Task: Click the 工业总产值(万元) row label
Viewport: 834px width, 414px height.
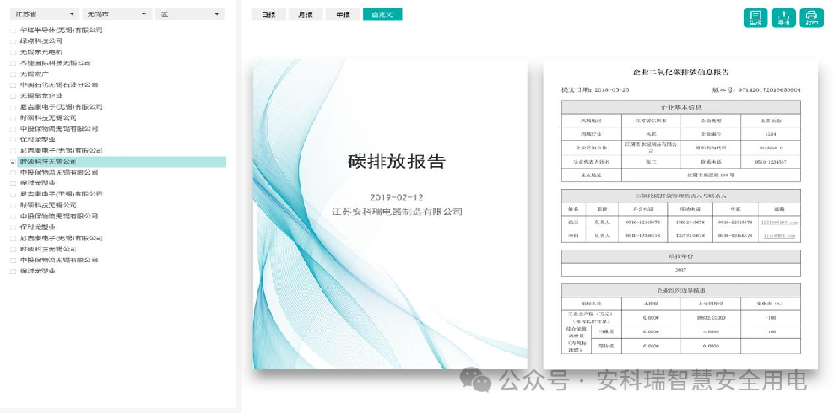Action: tap(592, 318)
